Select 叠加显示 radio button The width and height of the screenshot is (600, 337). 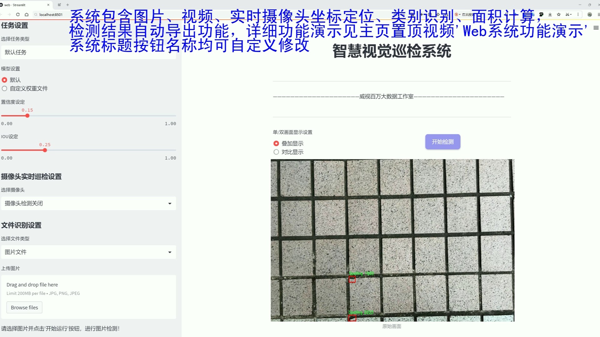[x=276, y=143]
